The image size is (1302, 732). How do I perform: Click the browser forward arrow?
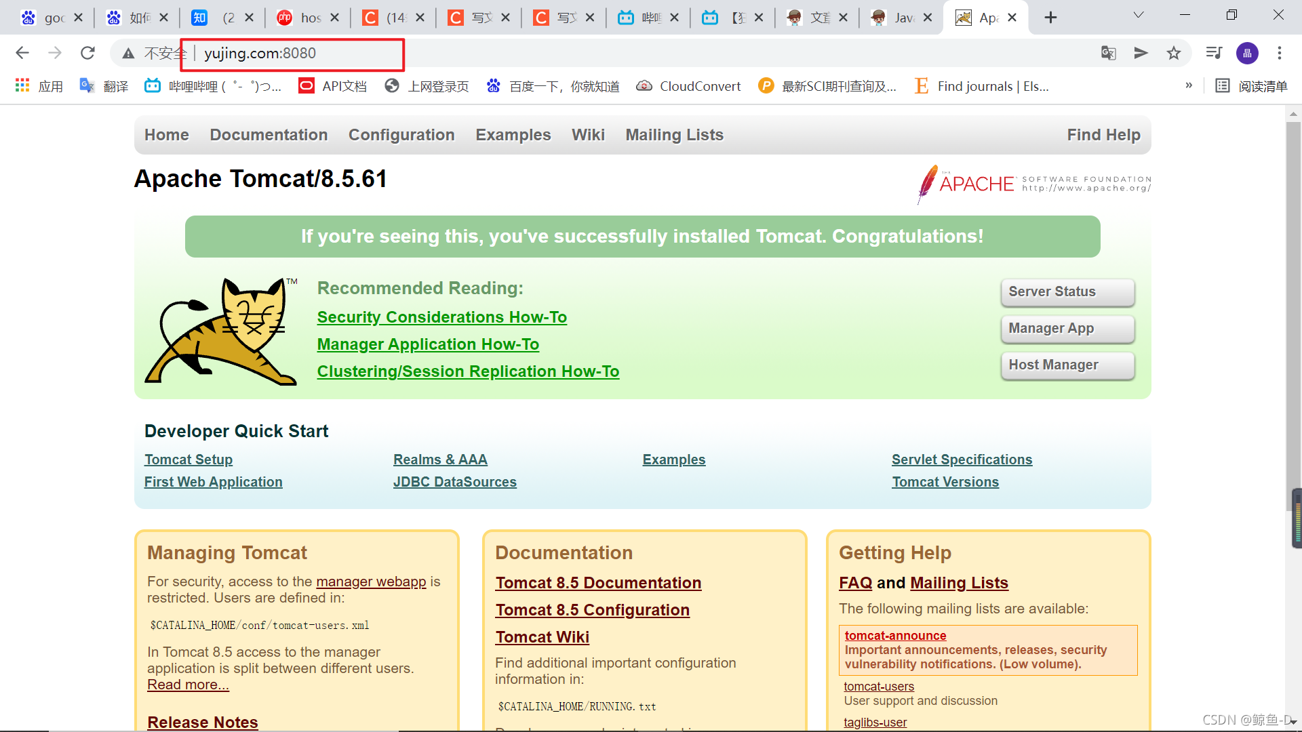(x=55, y=53)
